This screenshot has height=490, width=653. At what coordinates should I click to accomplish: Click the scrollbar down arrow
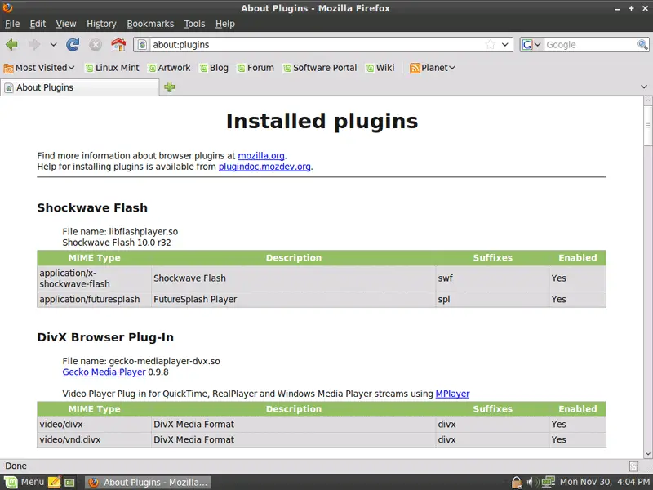[x=647, y=454]
